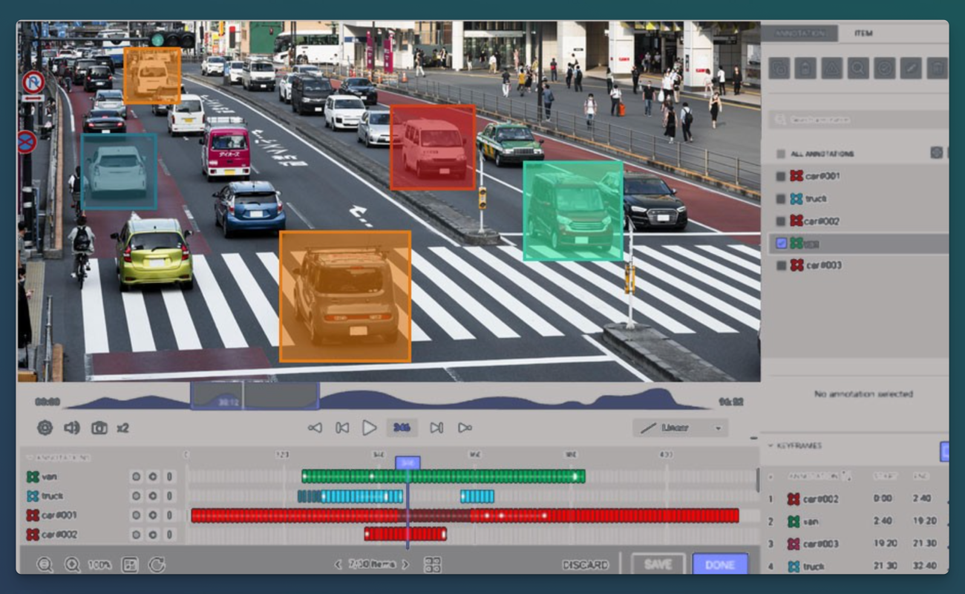Uncheck the selected van checkbox
This screenshot has height=594, width=965.
pyautogui.click(x=780, y=243)
